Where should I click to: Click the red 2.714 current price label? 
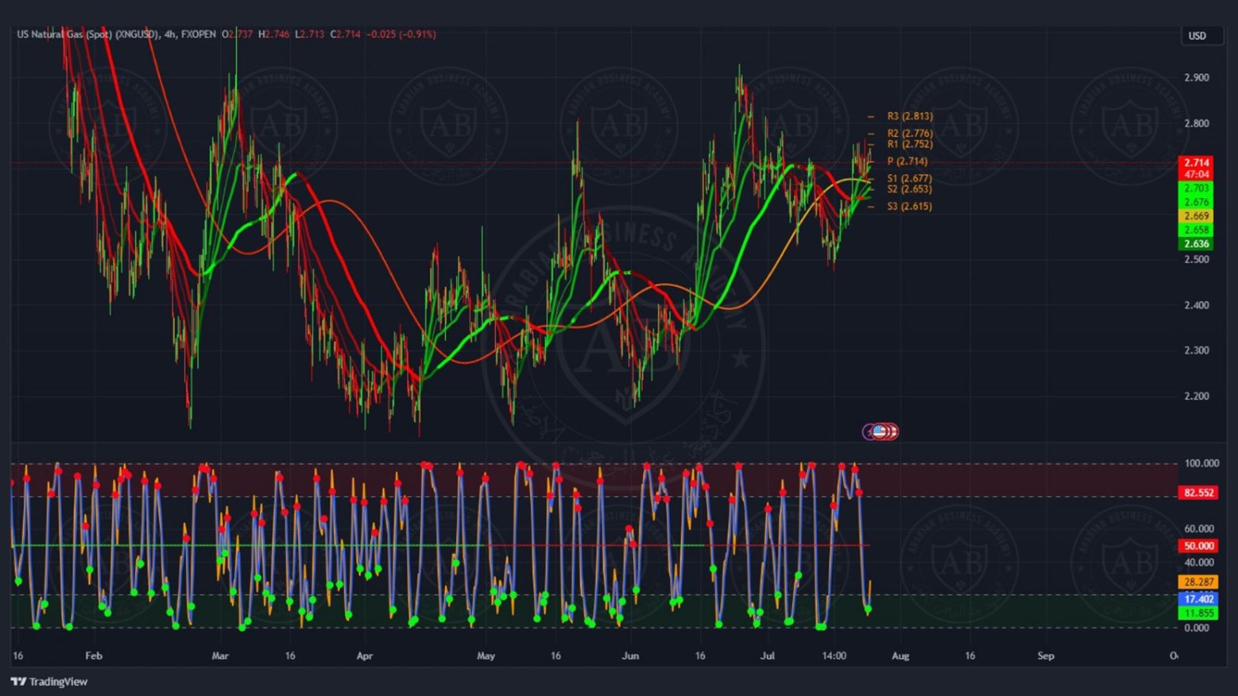point(1197,163)
